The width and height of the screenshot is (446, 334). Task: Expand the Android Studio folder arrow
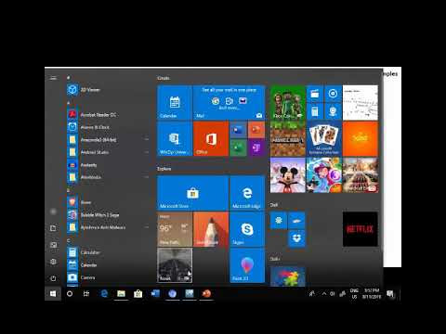[x=146, y=152]
